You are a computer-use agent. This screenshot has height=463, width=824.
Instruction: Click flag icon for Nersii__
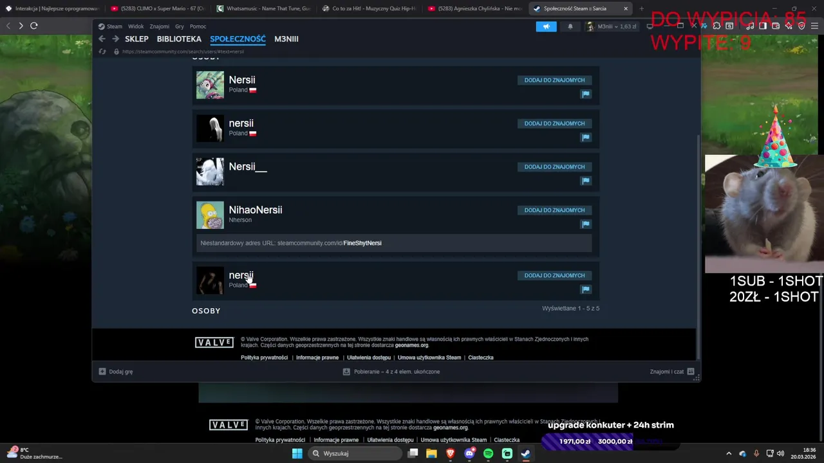(586, 181)
